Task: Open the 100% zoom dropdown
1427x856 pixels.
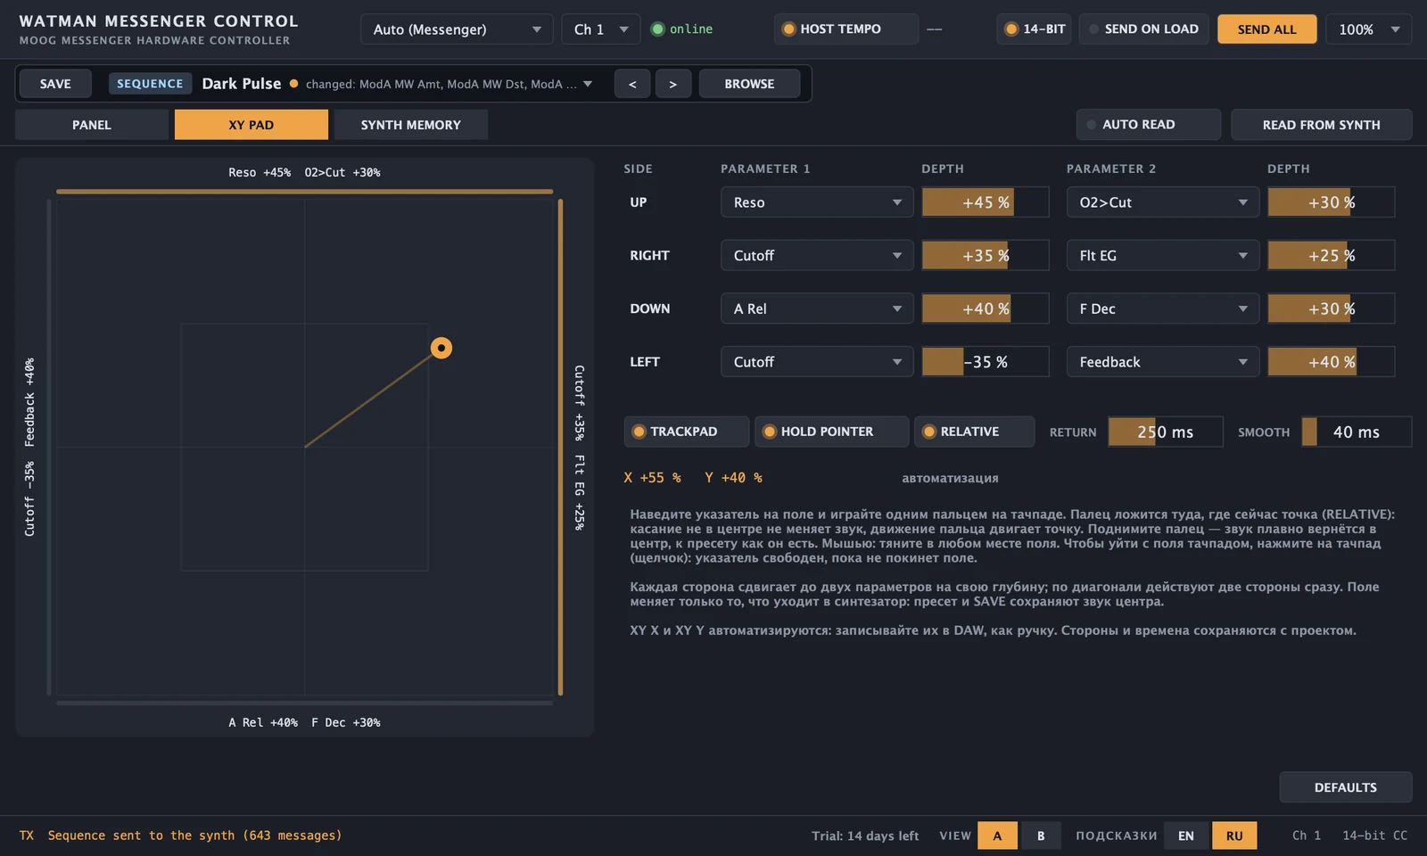Action: point(1368,29)
